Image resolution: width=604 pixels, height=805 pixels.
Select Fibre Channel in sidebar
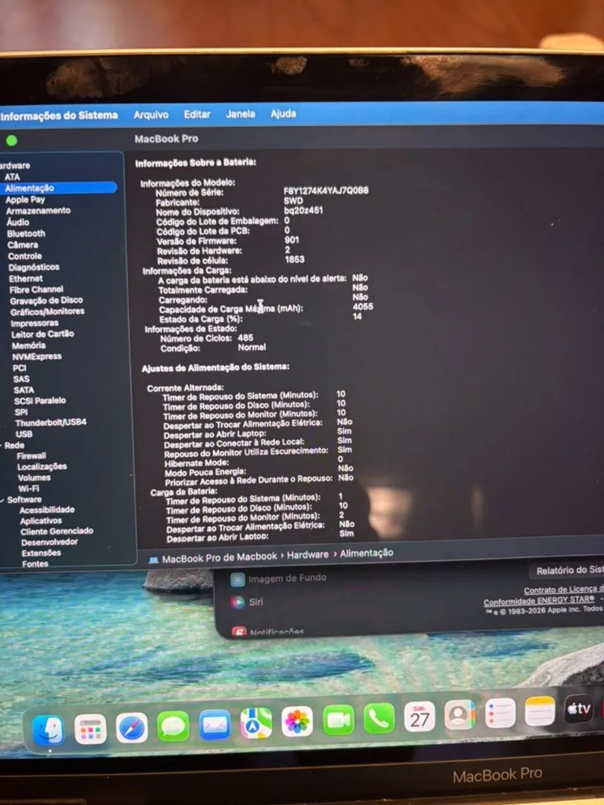[36, 289]
